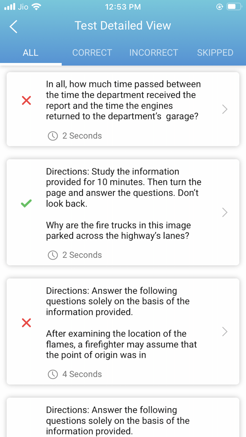Tap the clock icon showing 4 Seconds
246x437 pixels.
[x=53, y=374]
